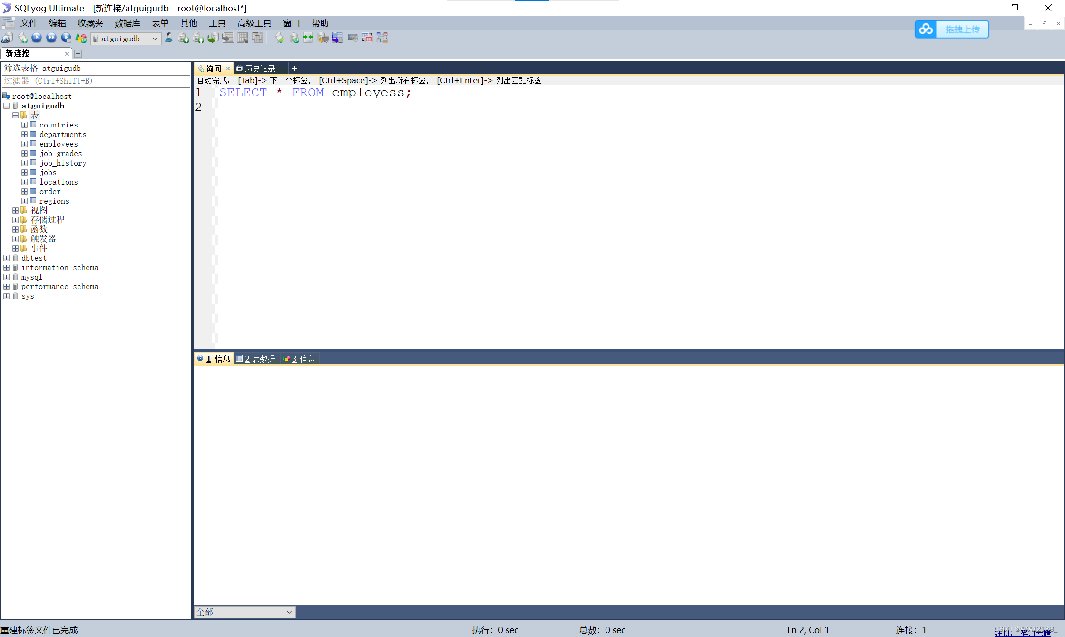Viewport: 1065px width, 637px height.
Task: Click the cloud upload icon
Action: pyautogui.click(x=926, y=29)
